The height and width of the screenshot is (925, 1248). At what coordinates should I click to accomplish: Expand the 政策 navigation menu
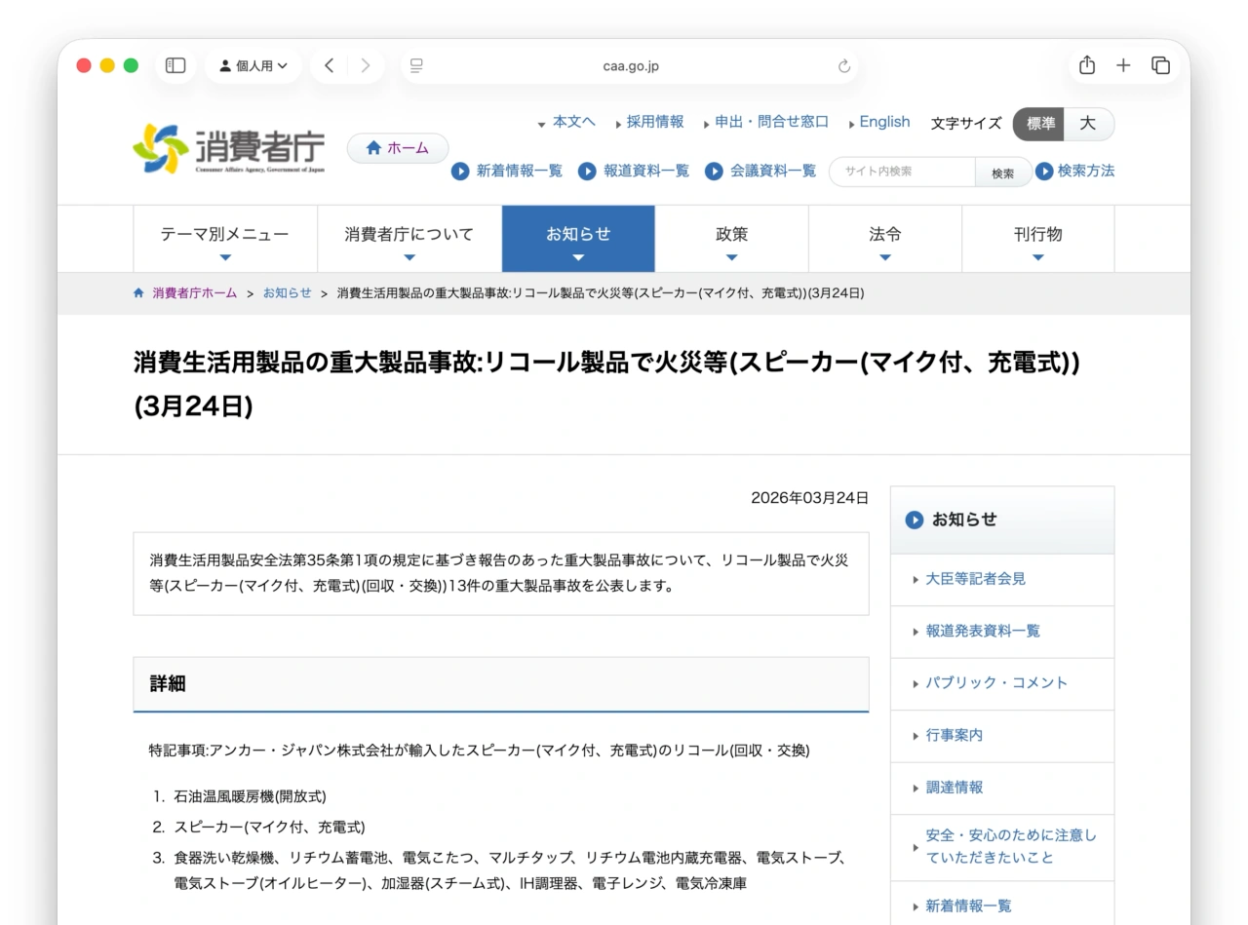(x=731, y=235)
